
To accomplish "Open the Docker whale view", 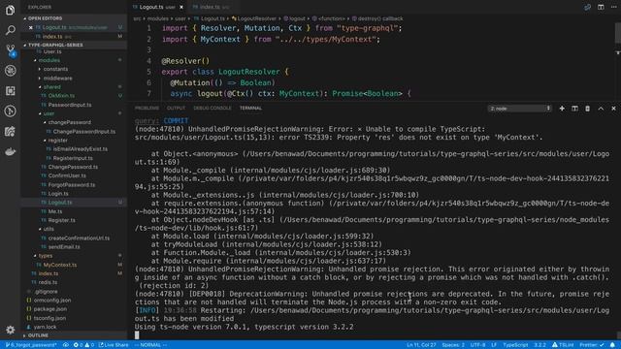I will (11, 151).
